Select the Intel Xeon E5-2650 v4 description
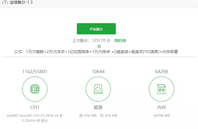The image size is (198, 129). pos(35,118)
